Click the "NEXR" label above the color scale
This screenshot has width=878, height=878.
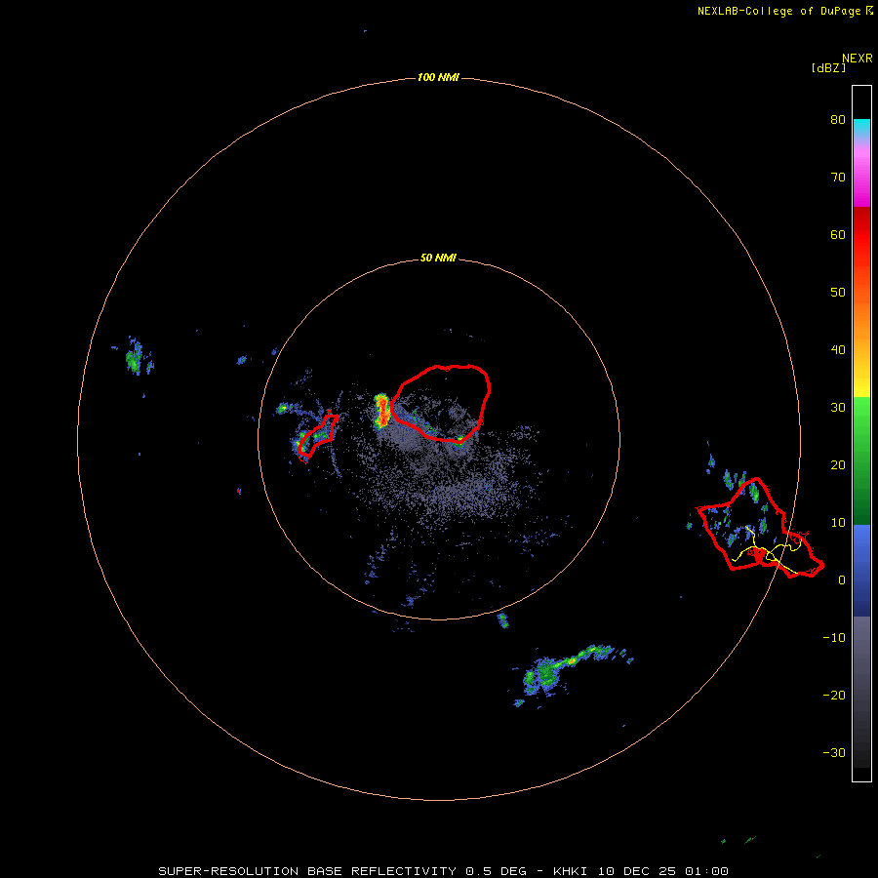[x=858, y=59]
